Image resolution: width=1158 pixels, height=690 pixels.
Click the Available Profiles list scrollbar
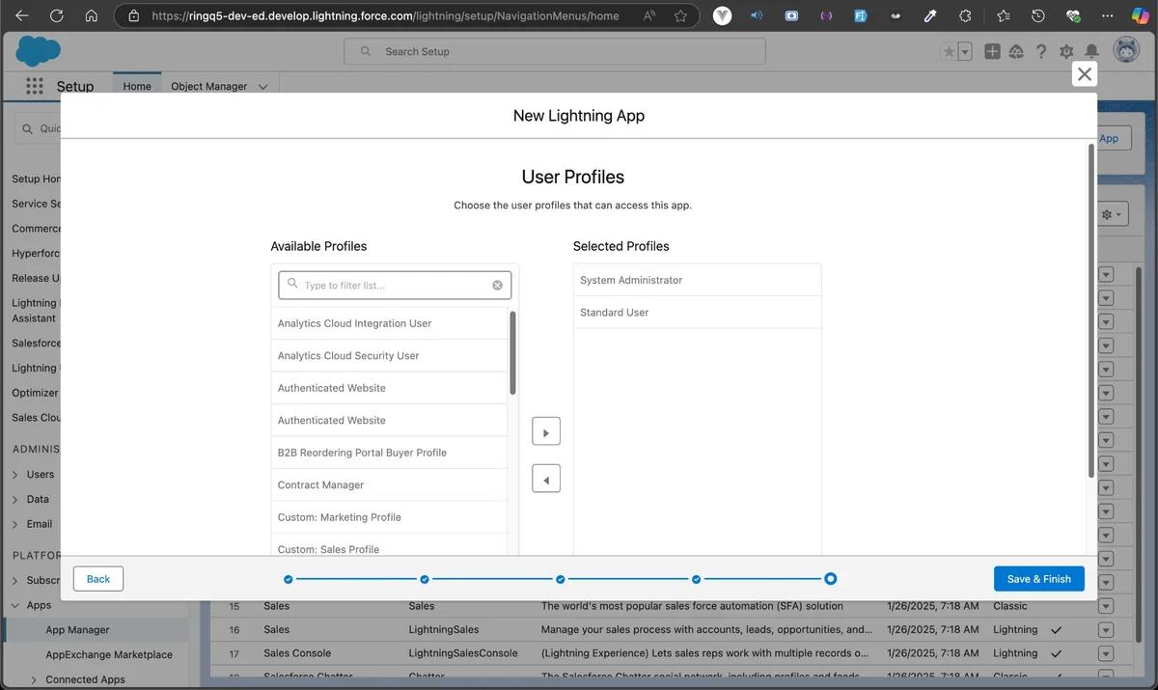[512, 352]
